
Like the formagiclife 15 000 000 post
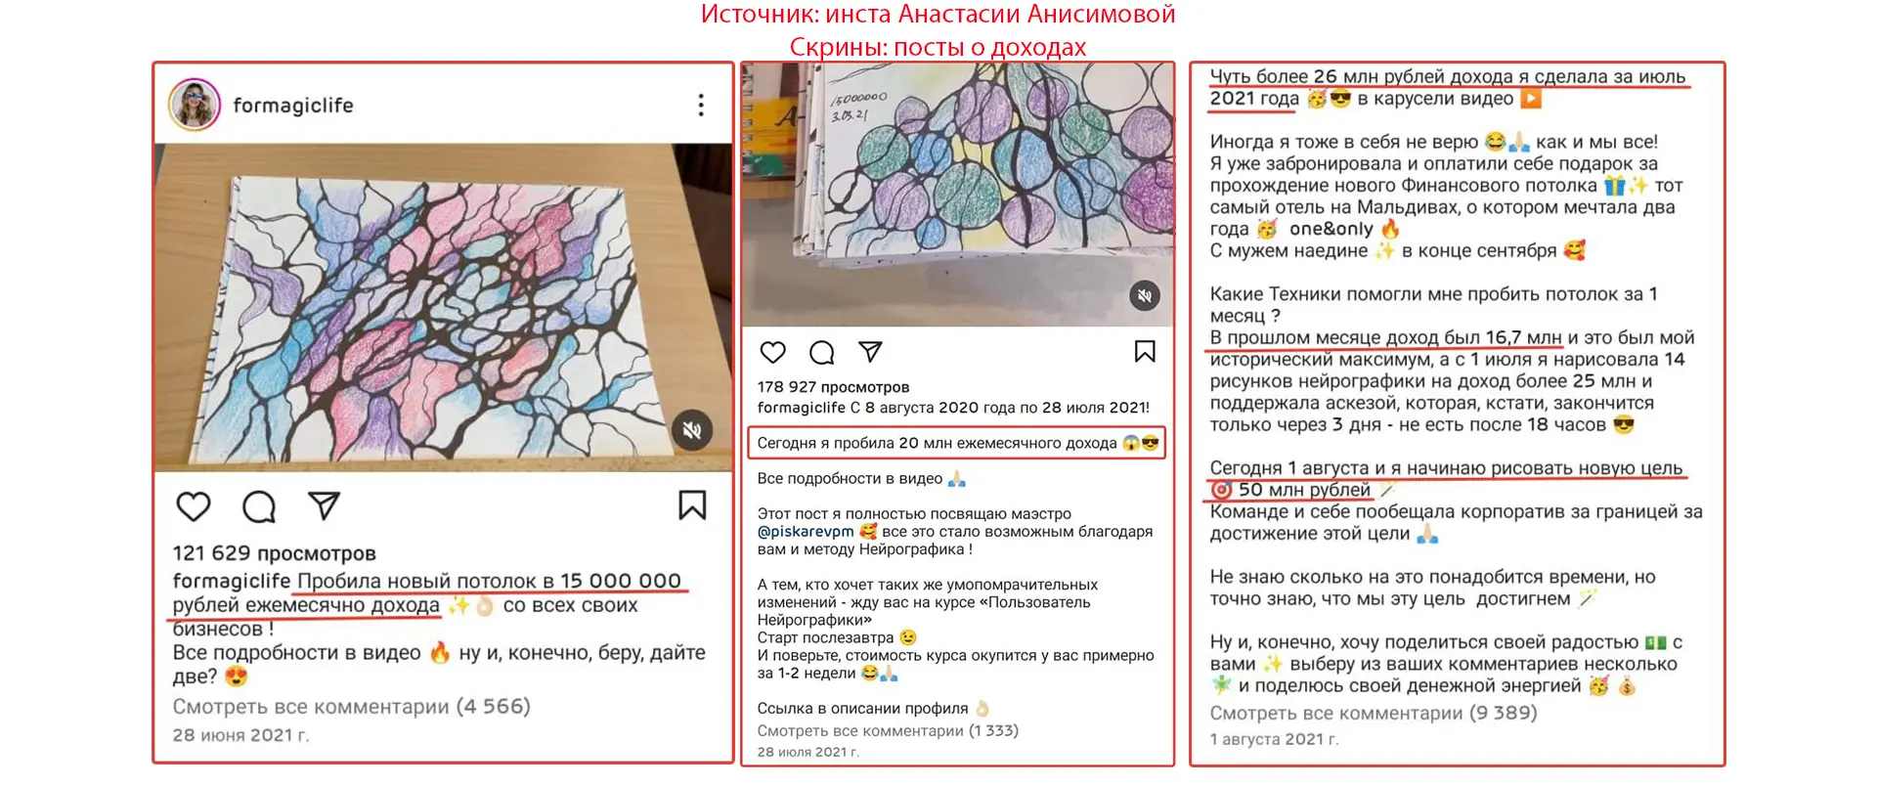[194, 506]
